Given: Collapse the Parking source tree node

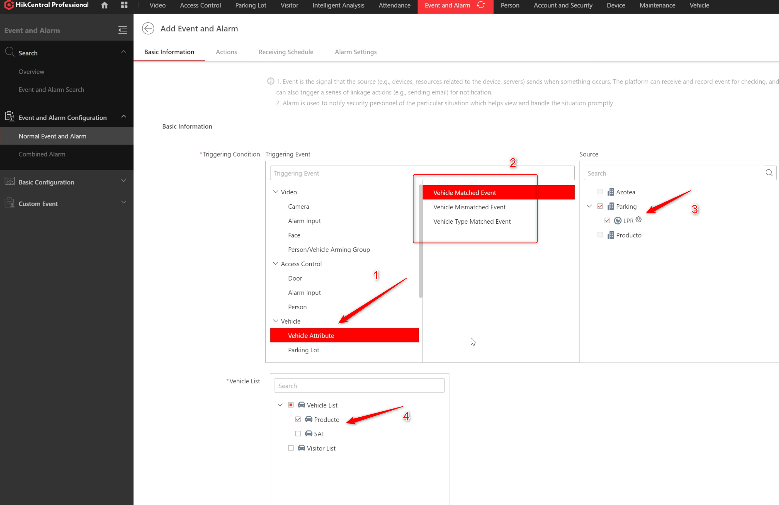Looking at the screenshot, I should [589, 206].
